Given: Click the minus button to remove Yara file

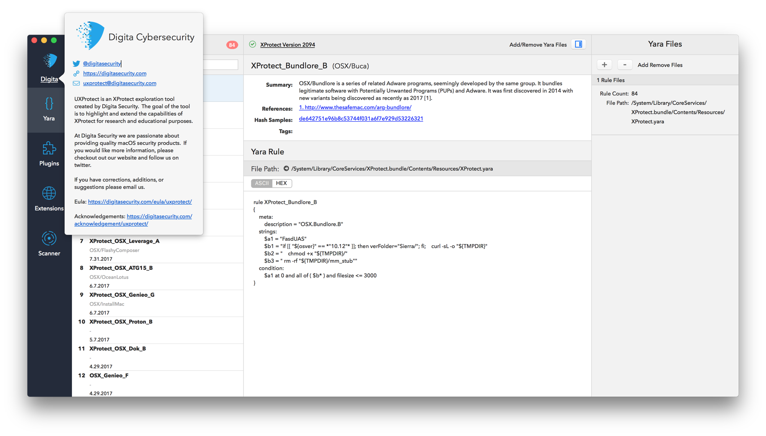Looking at the screenshot, I should pyautogui.click(x=625, y=65).
